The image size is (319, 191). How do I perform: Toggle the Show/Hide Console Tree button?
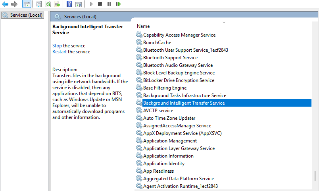click(27, 4)
